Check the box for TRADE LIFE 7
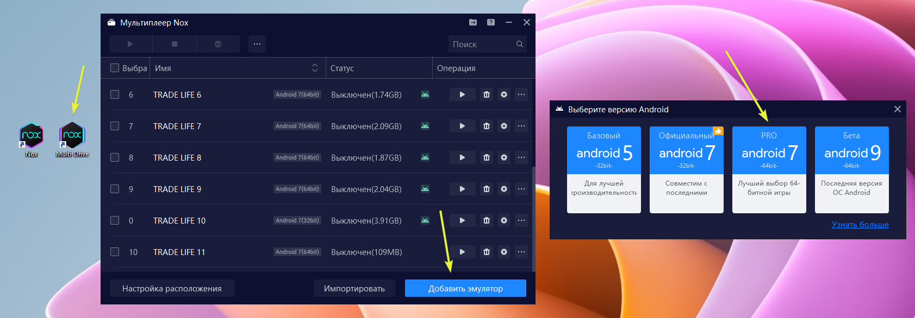The image size is (915, 318). [115, 126]
